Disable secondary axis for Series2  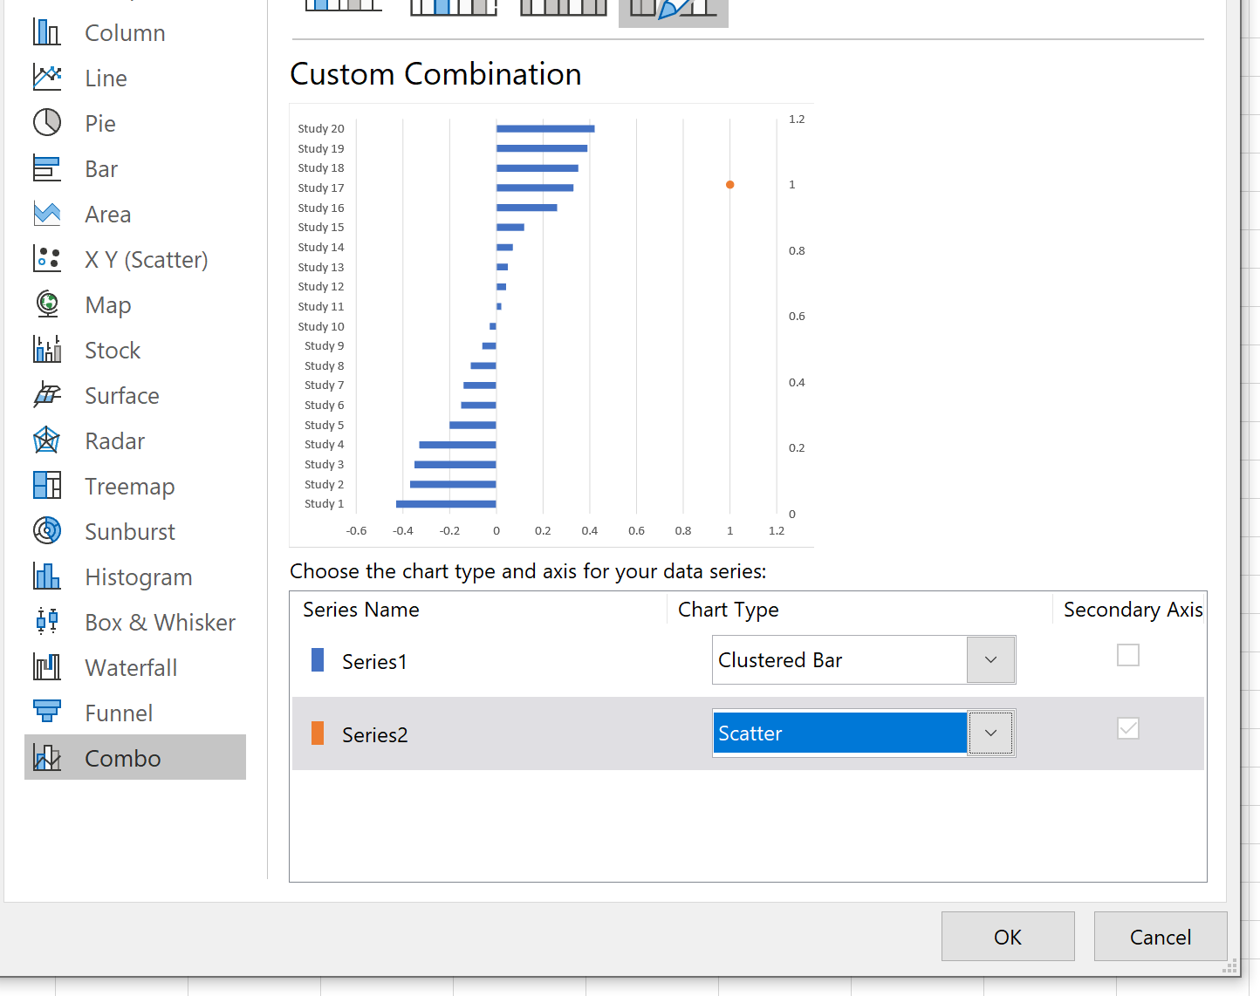point(1128,728)
